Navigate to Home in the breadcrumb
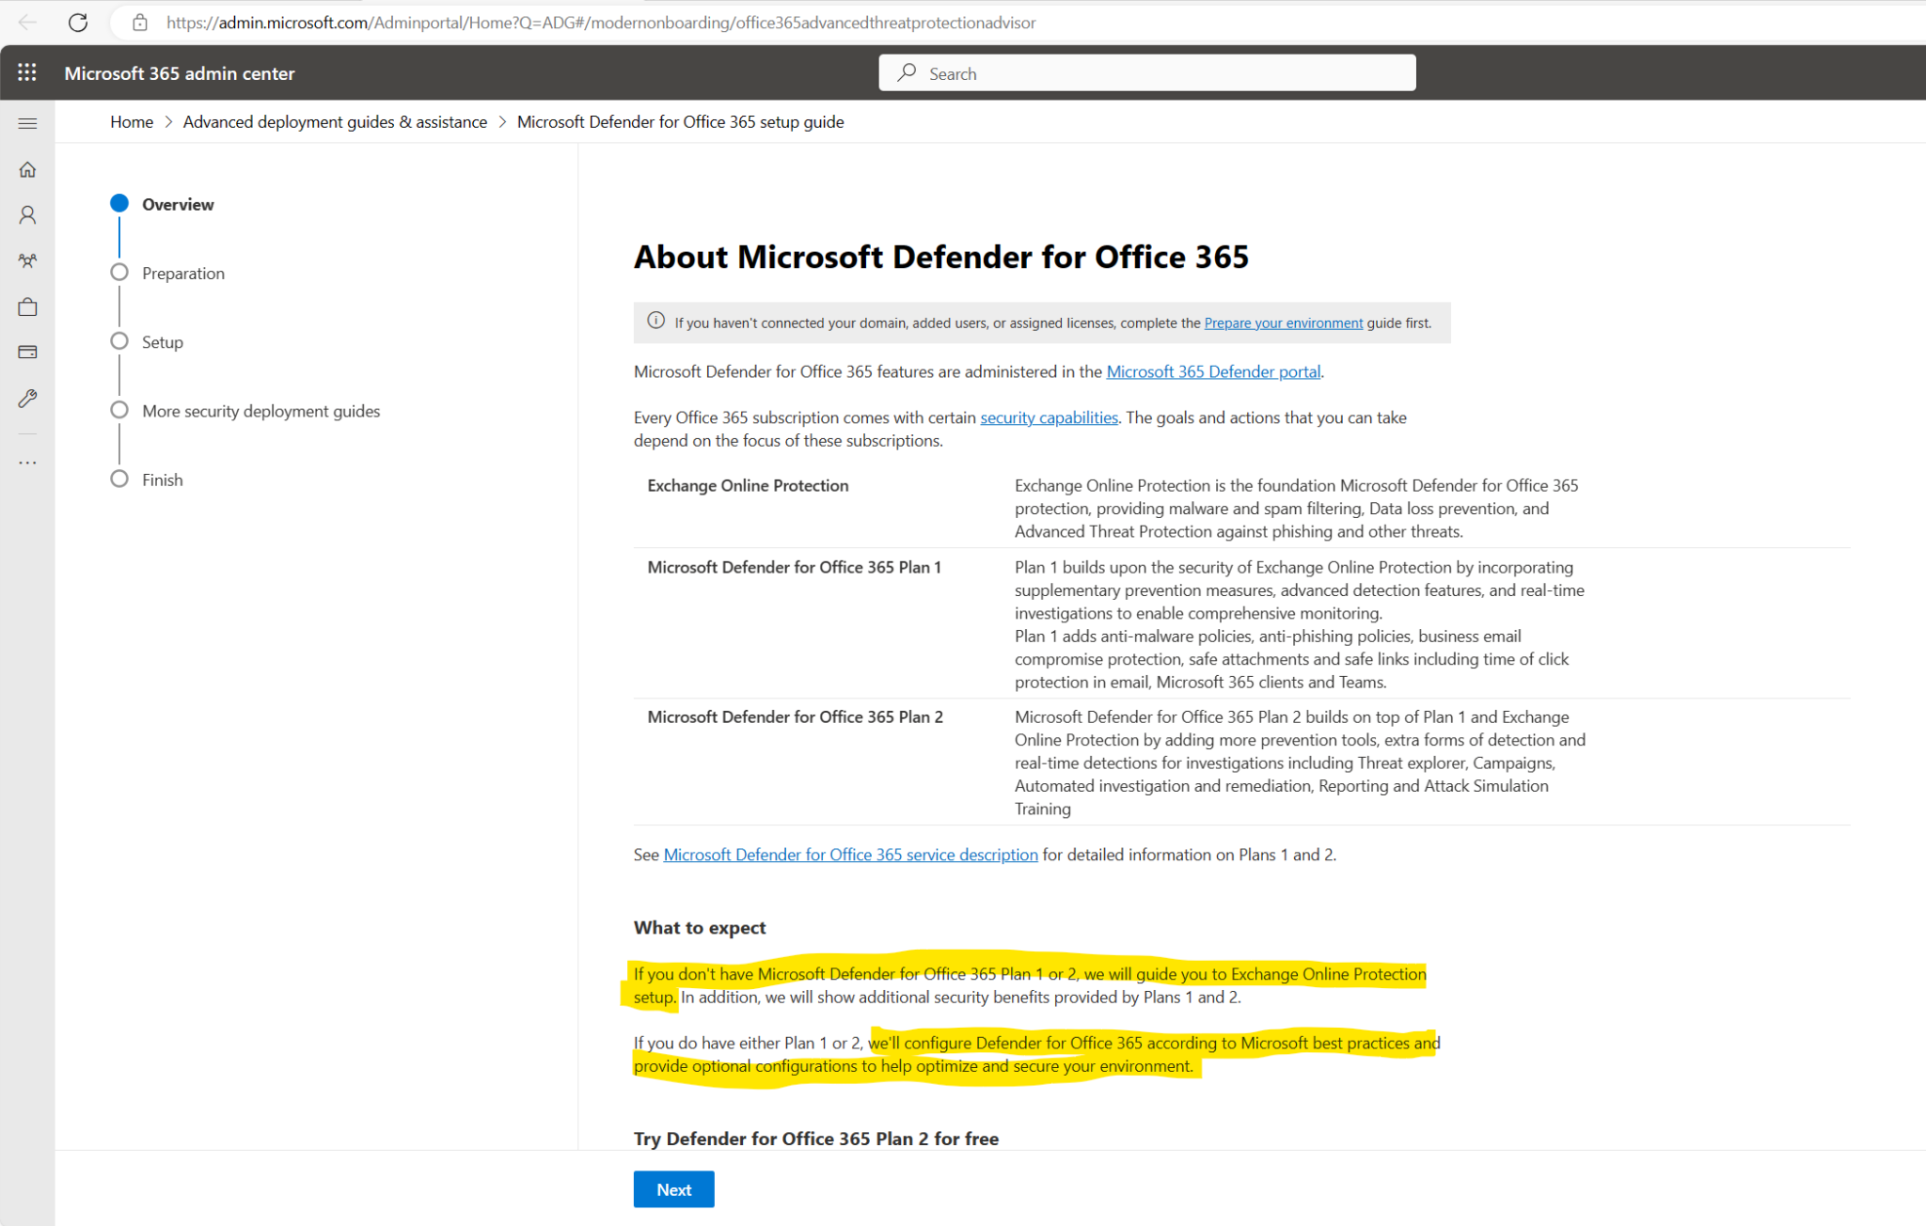1926x1226 pixels. pyautogui.click(x=131, y=121)
